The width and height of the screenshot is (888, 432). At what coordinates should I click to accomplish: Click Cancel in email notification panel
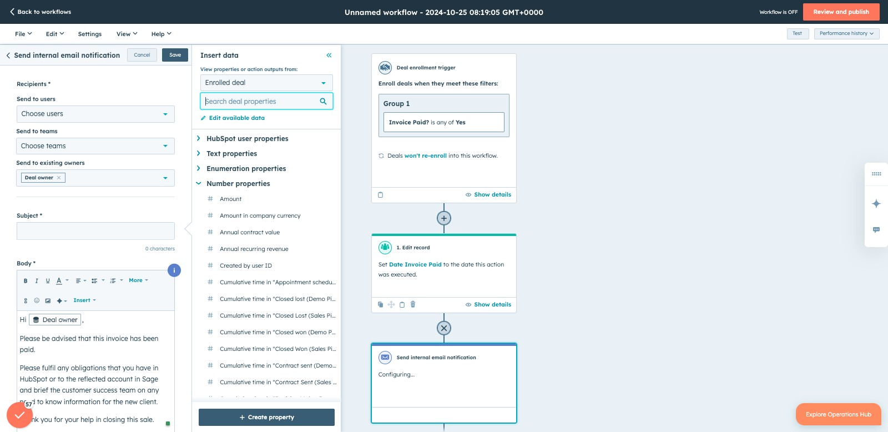pyautogui.click(x=142, y=55)
